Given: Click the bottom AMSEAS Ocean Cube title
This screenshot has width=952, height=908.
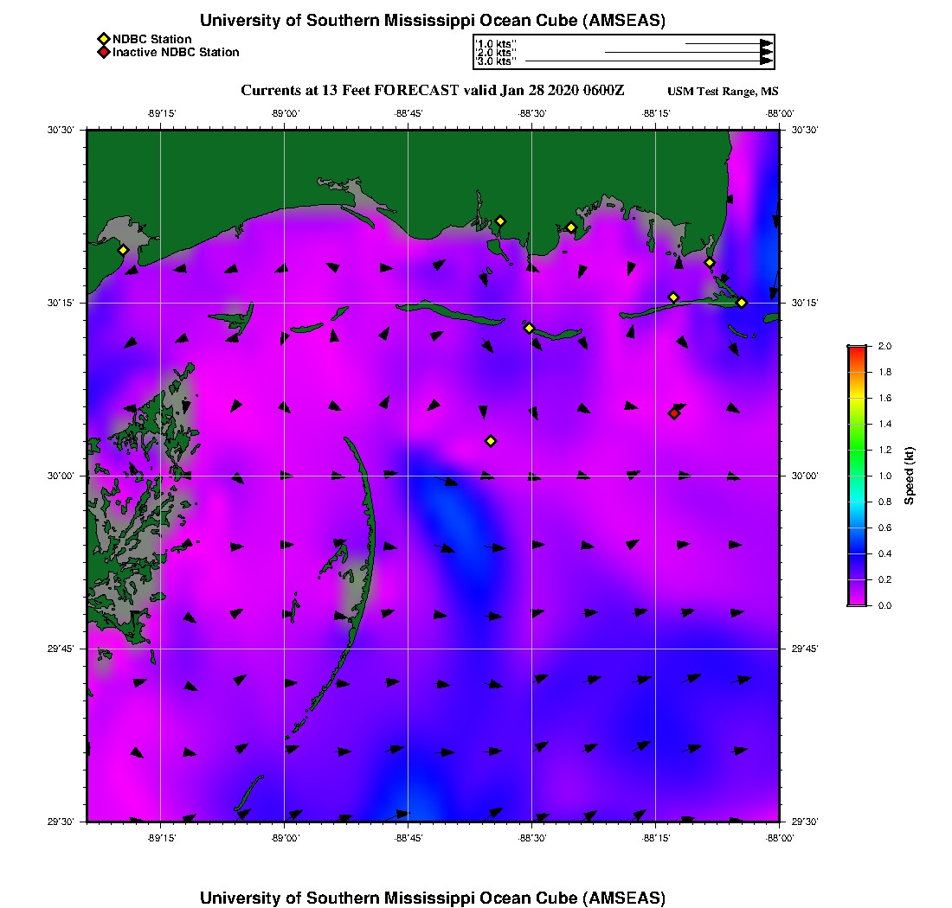Looking at the screenshot, I should coord(433,898).
